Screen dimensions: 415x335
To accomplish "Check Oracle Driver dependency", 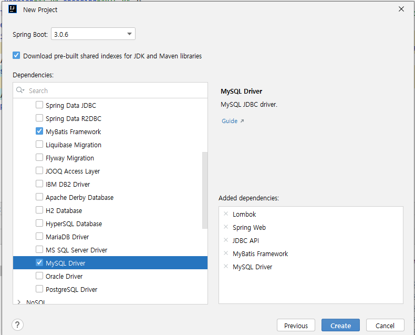I will (x=39, y=276).
